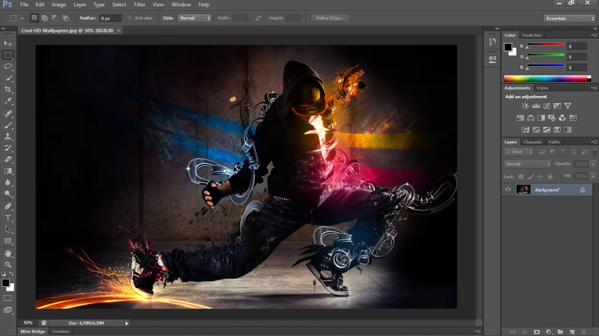Select the Hand tool
The image size is (599, 336).
click(8, 253)
